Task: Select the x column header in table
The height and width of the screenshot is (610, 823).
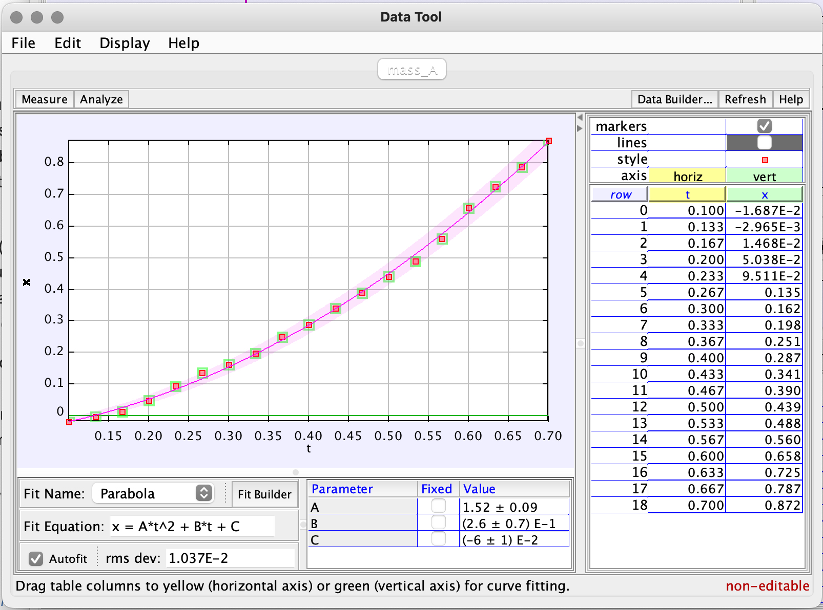Action: (764, 194)
